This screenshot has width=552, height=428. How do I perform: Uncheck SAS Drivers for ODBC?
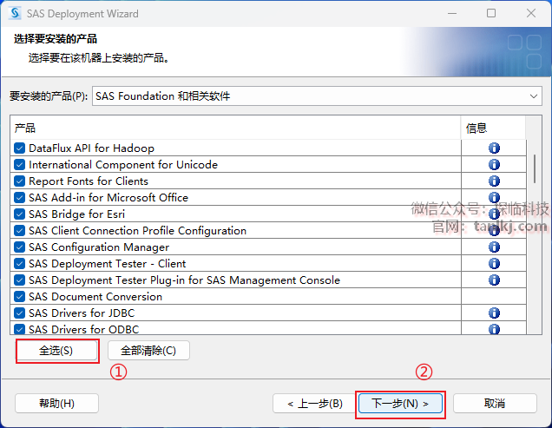[x=20, y=330]
